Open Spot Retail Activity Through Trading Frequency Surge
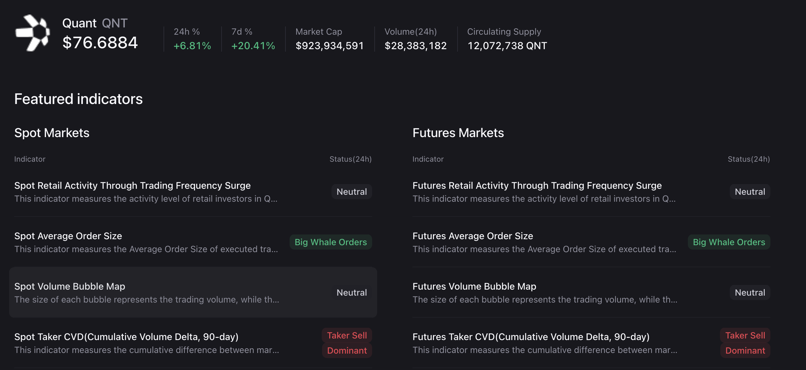Viewport: 806px width, 370px height. [x=132, y=186]
